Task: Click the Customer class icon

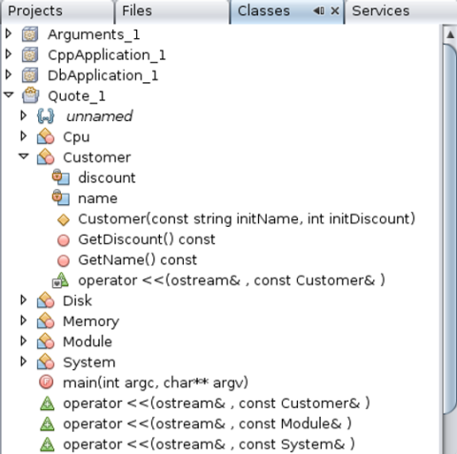Action: 46,156
